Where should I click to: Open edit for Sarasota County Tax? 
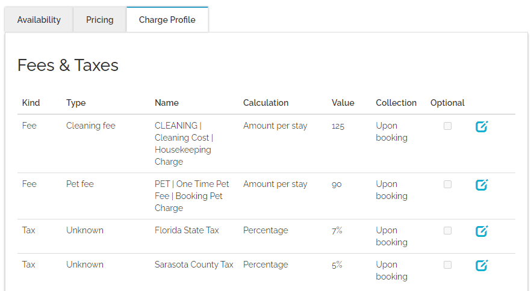point(482,265)
